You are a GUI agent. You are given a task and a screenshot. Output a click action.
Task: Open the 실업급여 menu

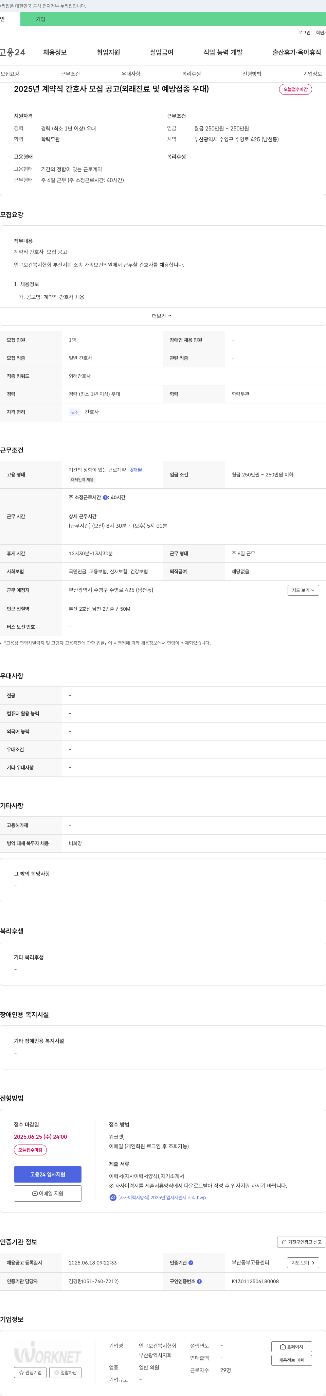coord(161,53)
